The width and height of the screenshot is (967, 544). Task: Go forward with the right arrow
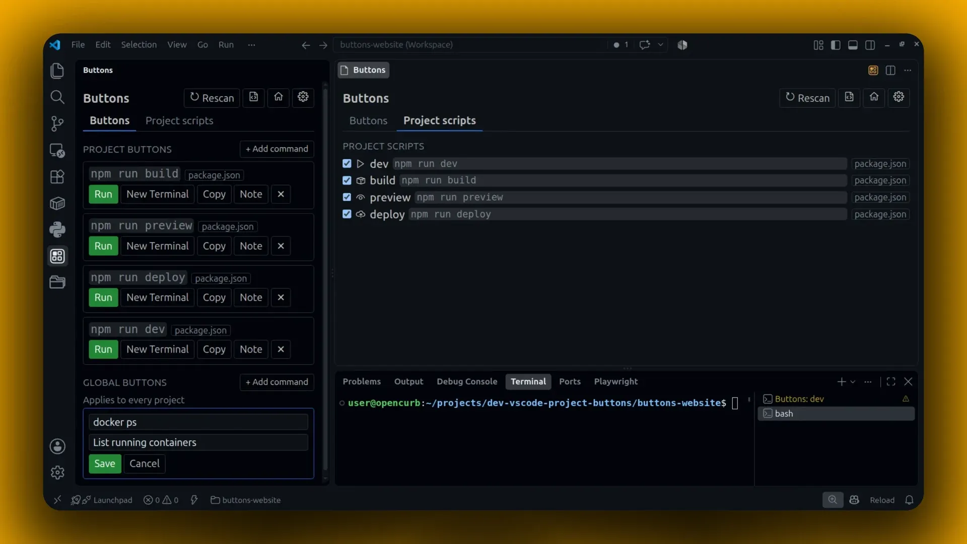[323, 45]
